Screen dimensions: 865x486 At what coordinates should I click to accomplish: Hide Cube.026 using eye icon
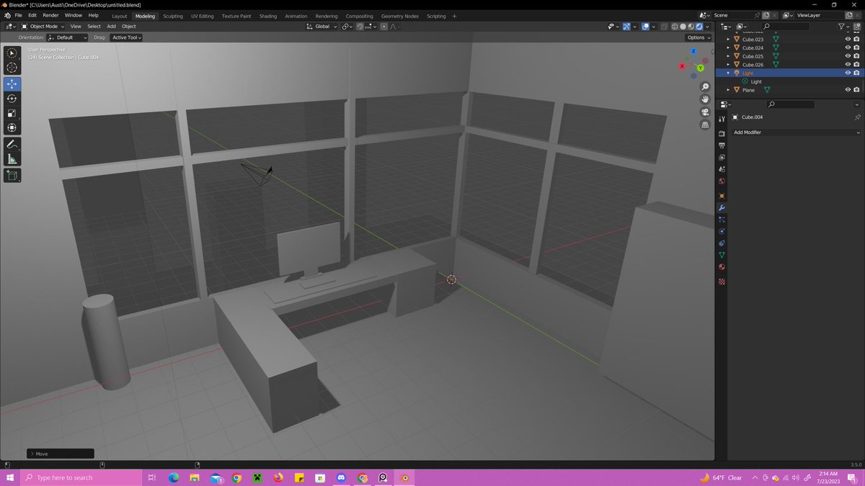click(x=848, y=65)
